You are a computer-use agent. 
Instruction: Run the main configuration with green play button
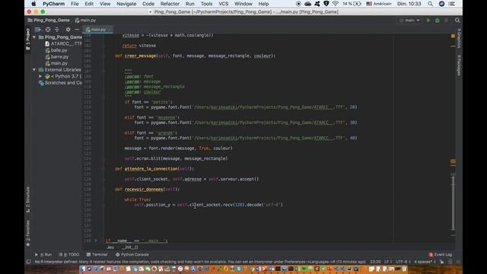point(428,21)
